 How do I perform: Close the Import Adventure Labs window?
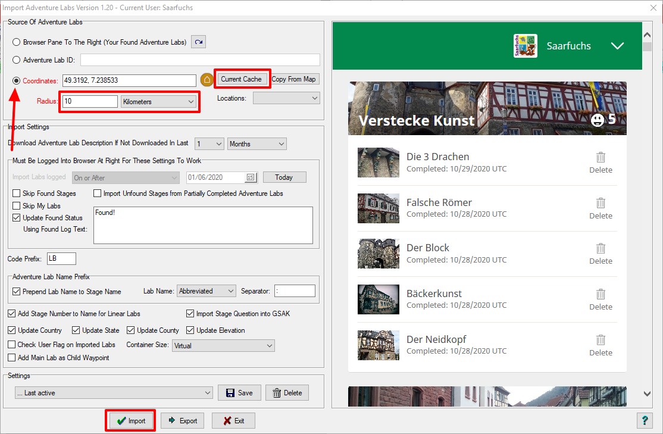tap(653, 8)
